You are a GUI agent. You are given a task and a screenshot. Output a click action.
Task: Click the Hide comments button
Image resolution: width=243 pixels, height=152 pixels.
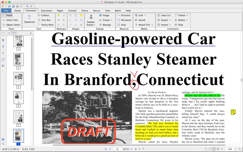180,25
